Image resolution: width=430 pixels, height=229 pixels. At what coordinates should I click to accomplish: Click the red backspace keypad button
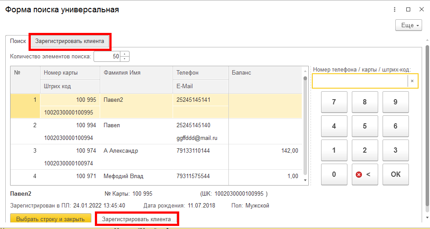coord(365,175)
